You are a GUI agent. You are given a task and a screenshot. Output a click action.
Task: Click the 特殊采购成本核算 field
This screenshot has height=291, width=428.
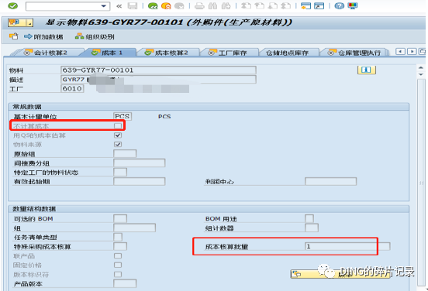click(x=120, y=246)
